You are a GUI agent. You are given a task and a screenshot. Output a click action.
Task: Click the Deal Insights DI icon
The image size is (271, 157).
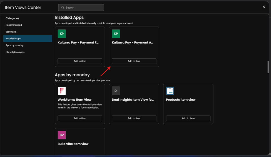(x=116, y=91)
